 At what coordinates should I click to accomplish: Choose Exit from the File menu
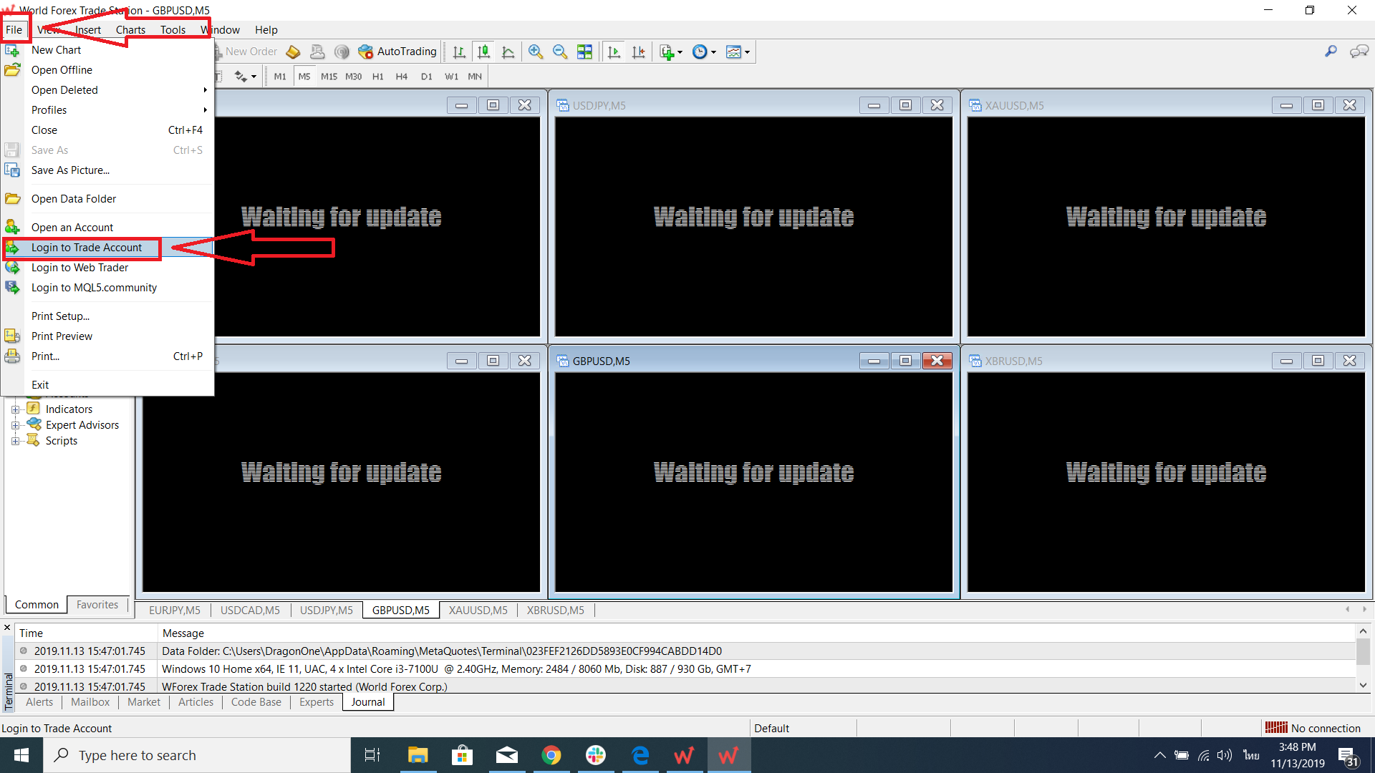click(107, 385)
